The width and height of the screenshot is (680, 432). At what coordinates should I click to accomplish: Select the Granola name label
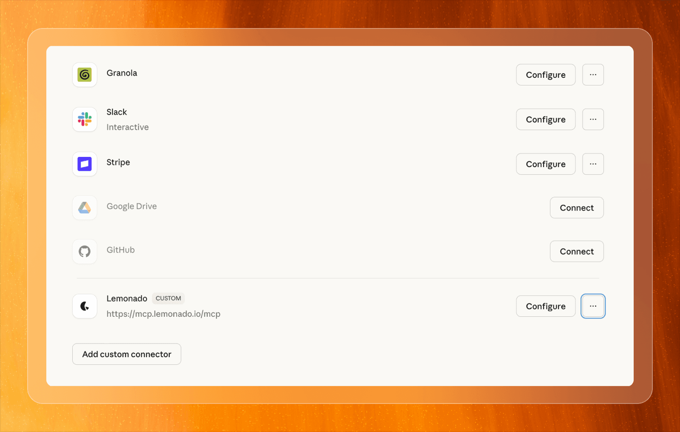pos(122,73)
